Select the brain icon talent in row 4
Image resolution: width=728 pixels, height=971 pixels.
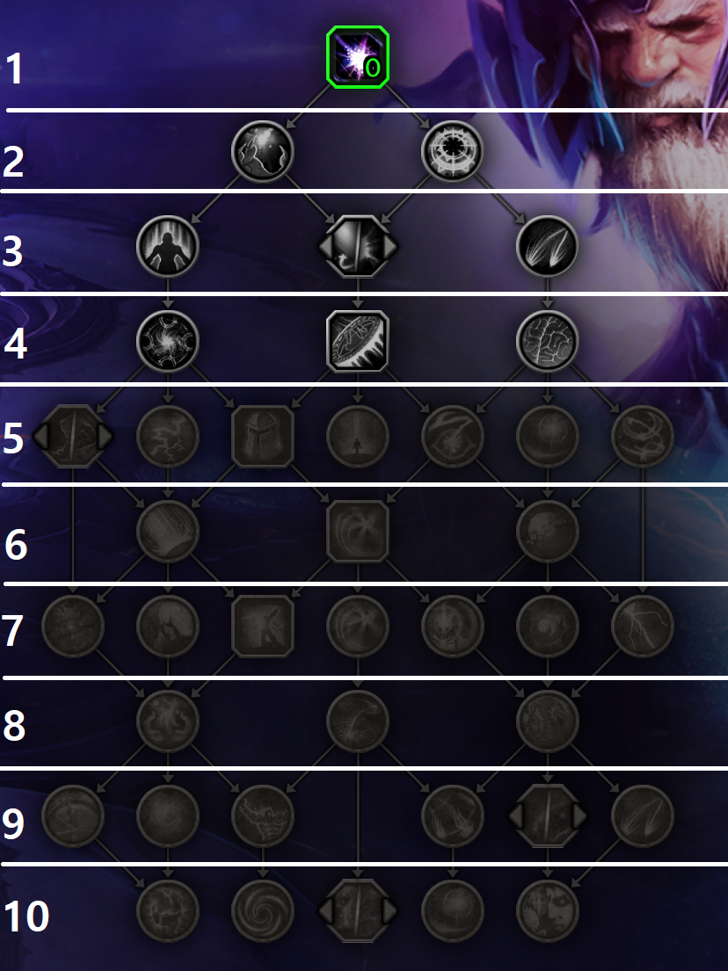coord(547,341)
